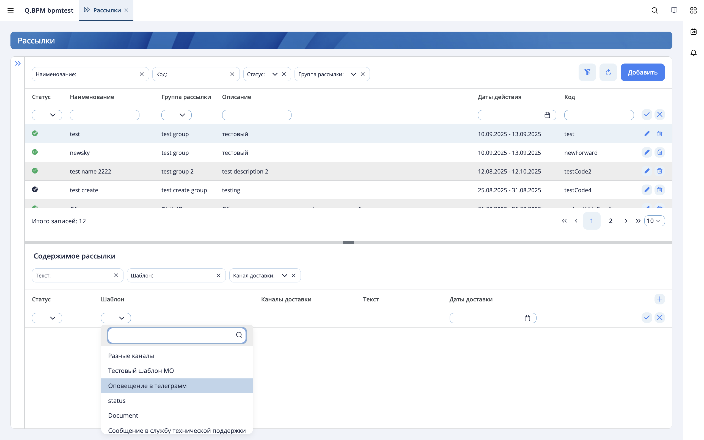
Task: Expand the Группа рассылки filter dropdown
Action: [353, 74]
